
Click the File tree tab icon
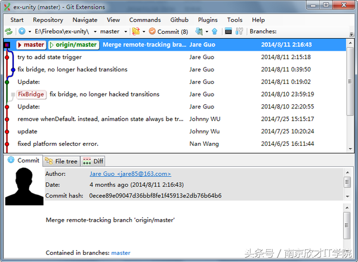pos(49,161)
